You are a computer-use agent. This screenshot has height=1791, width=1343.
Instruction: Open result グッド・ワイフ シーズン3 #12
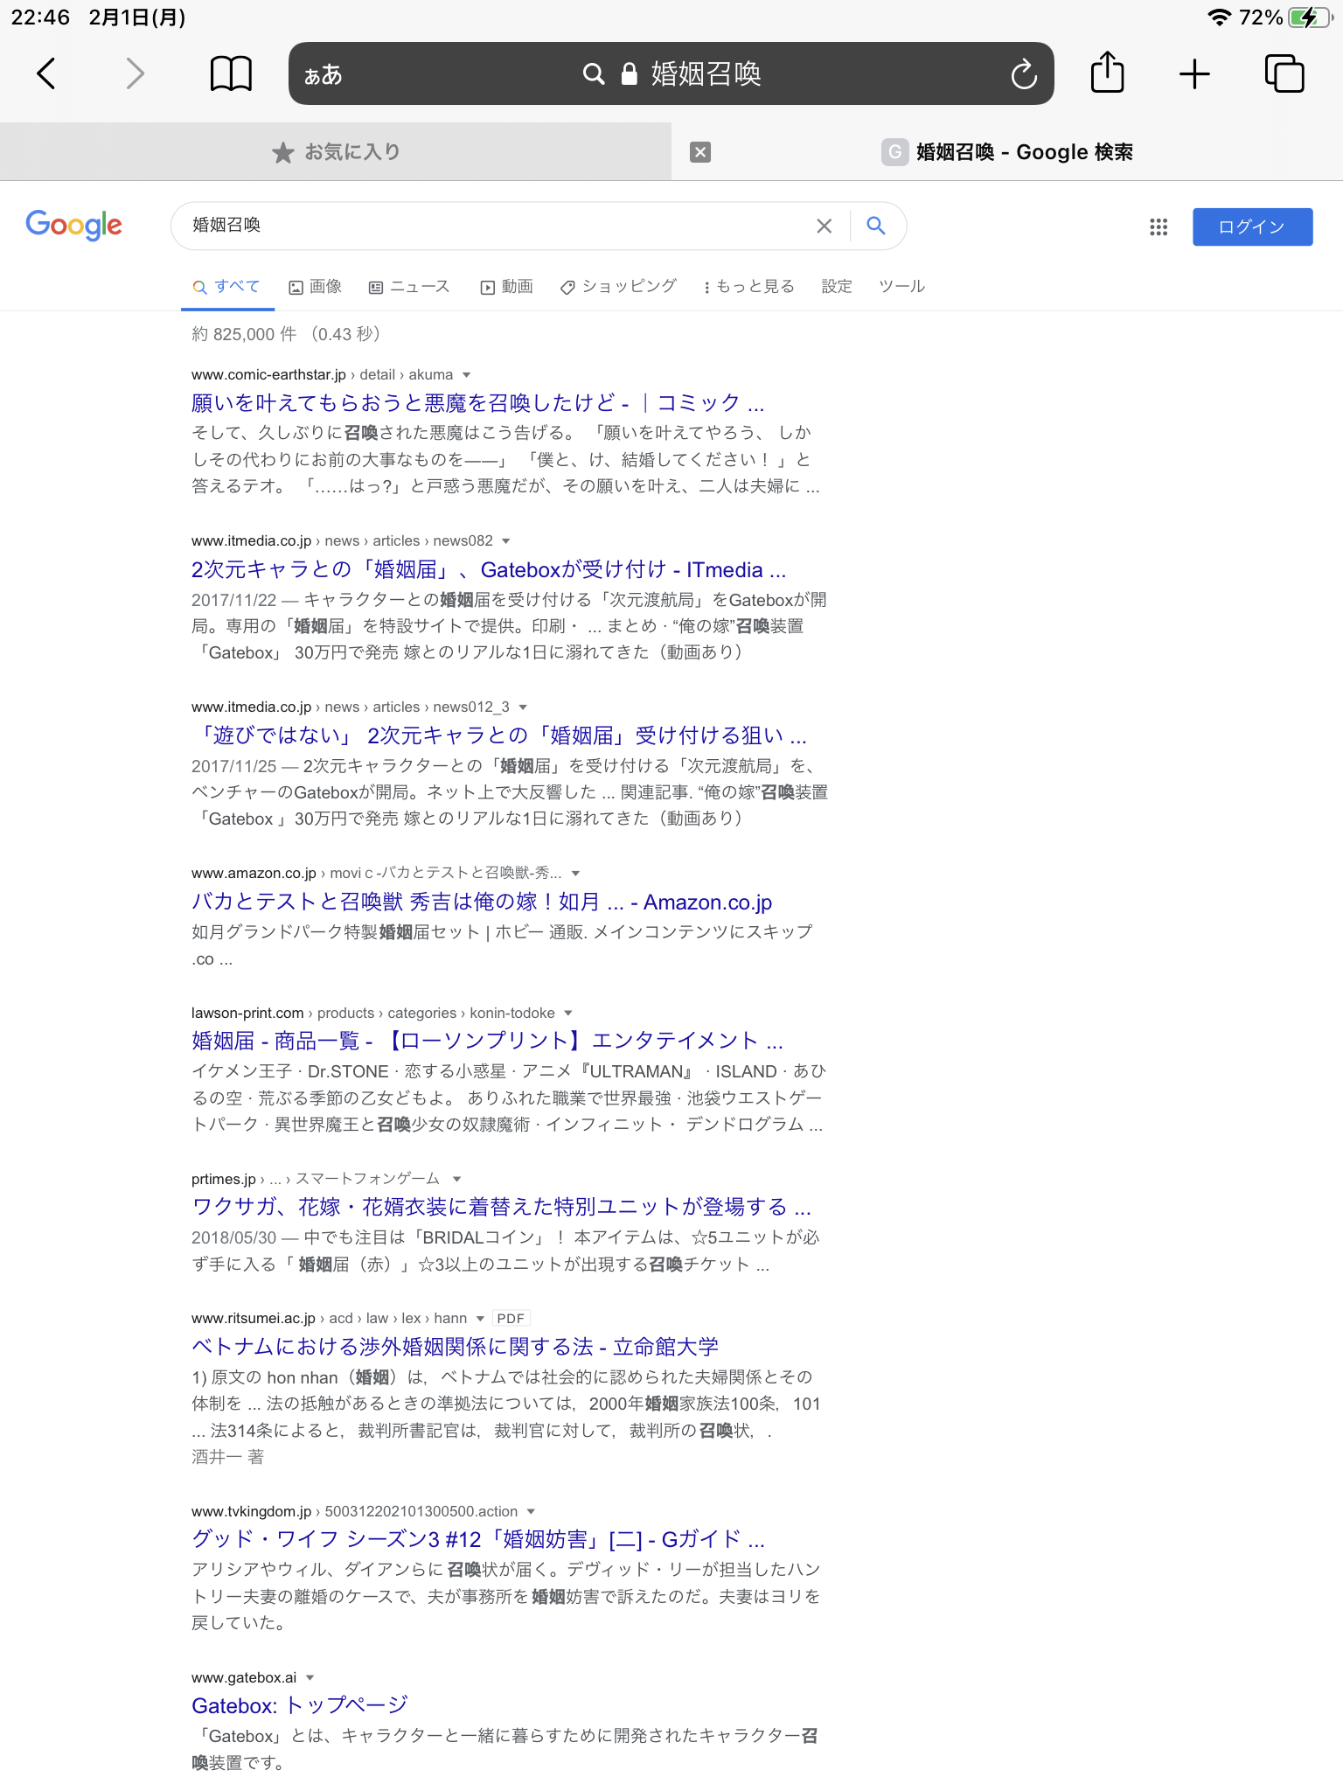[478, 1539]
